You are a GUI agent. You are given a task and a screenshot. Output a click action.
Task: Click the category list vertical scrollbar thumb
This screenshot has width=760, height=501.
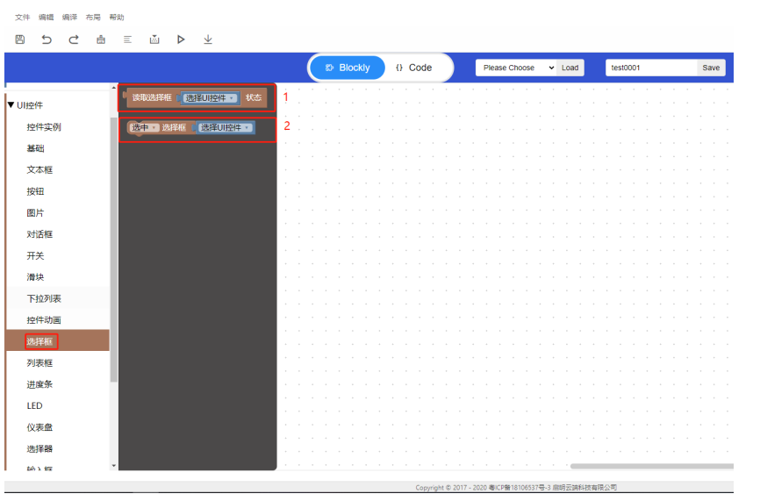114,249
